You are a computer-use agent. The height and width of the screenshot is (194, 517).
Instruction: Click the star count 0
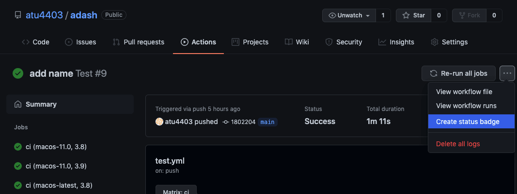pos(439,15)
